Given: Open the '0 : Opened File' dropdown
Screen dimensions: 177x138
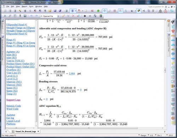Looking at the screenshot, I should point(58,16).
